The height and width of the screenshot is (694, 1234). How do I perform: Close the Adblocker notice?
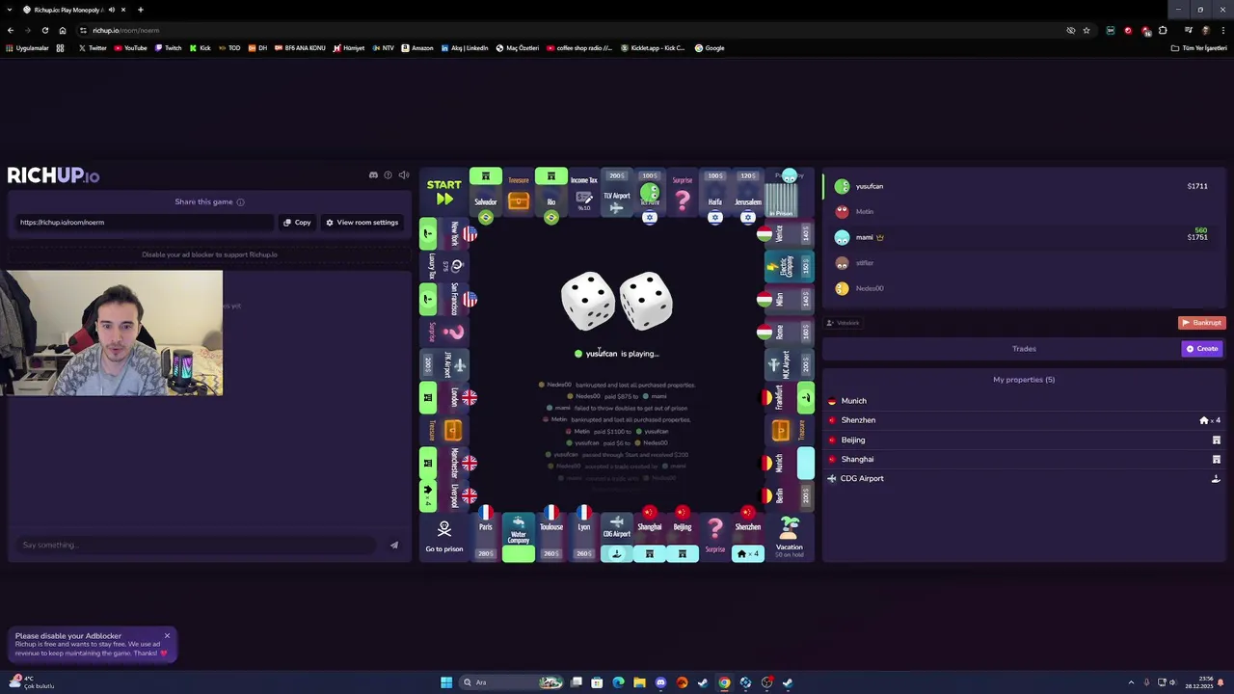coord(167,635)
